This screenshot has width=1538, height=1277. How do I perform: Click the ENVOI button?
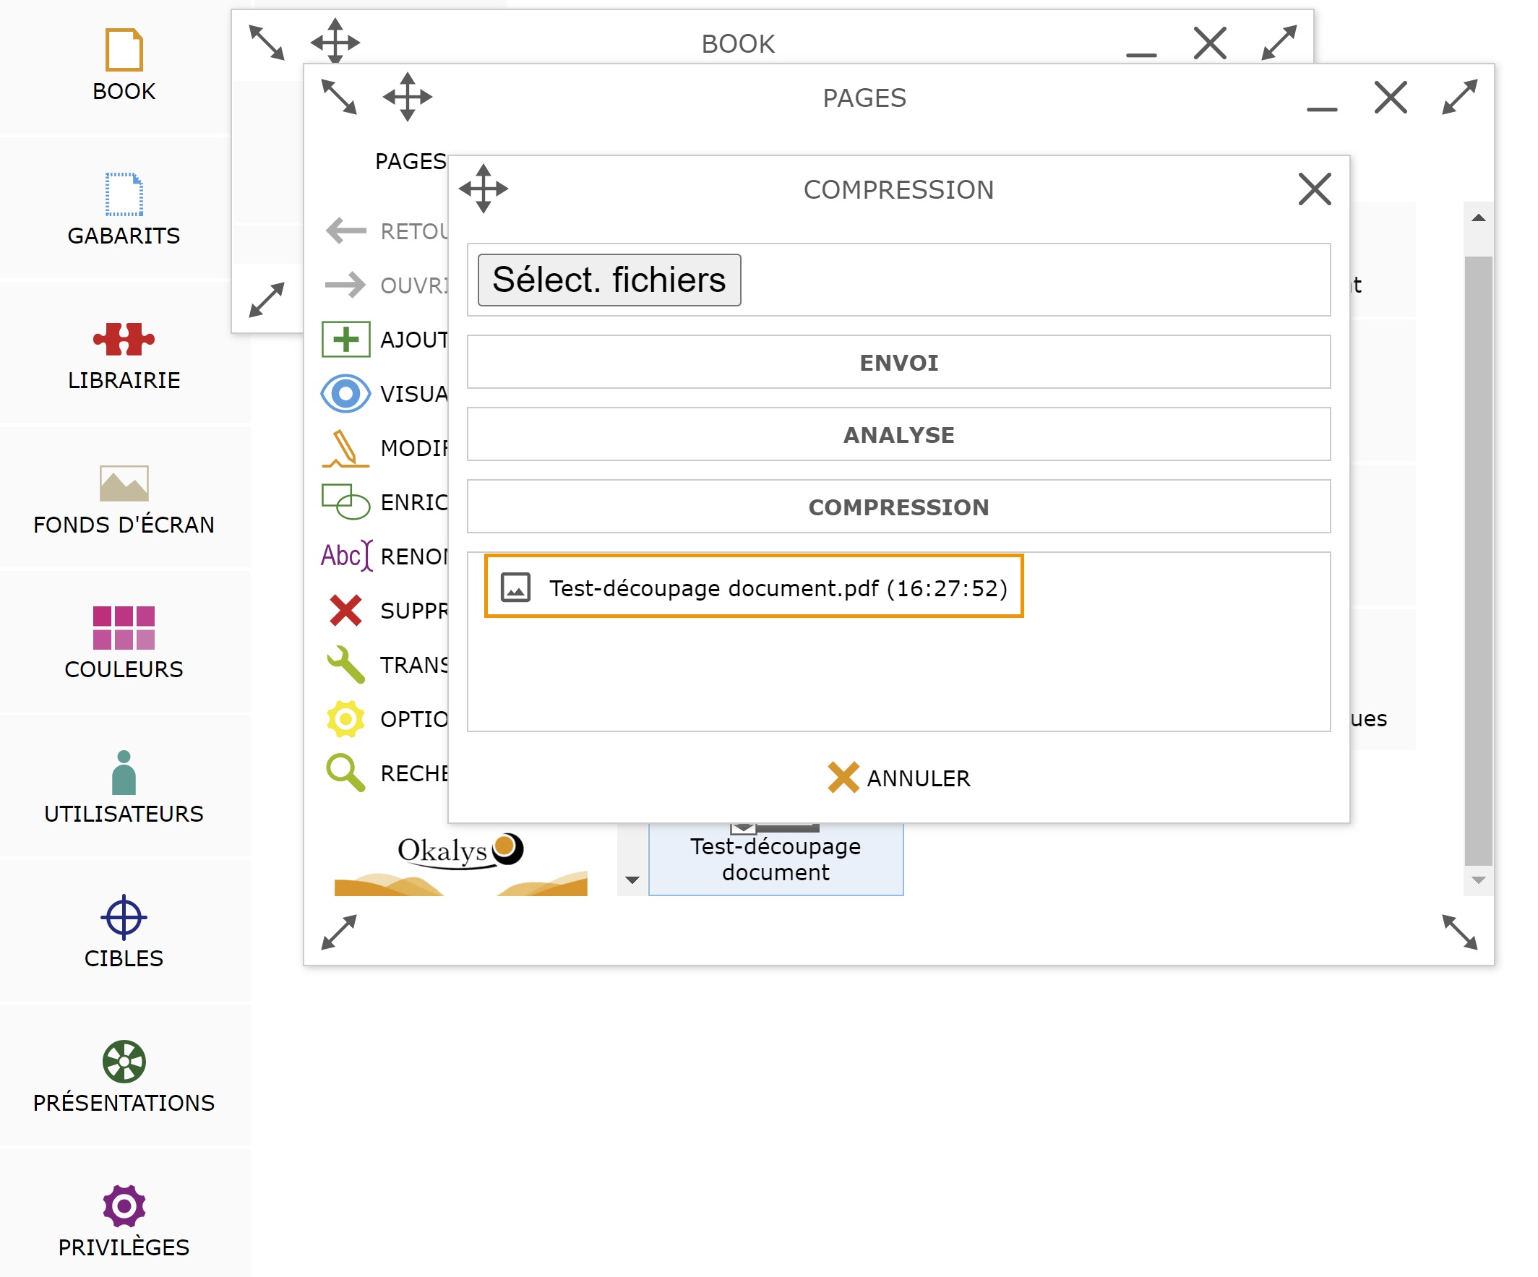(898, 363)
